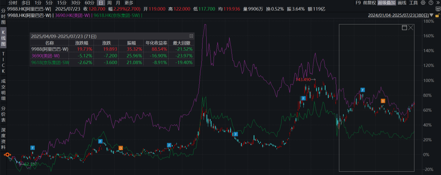Click the 143.490 high price label
441x175 pixels.
(x=303, y=80)
